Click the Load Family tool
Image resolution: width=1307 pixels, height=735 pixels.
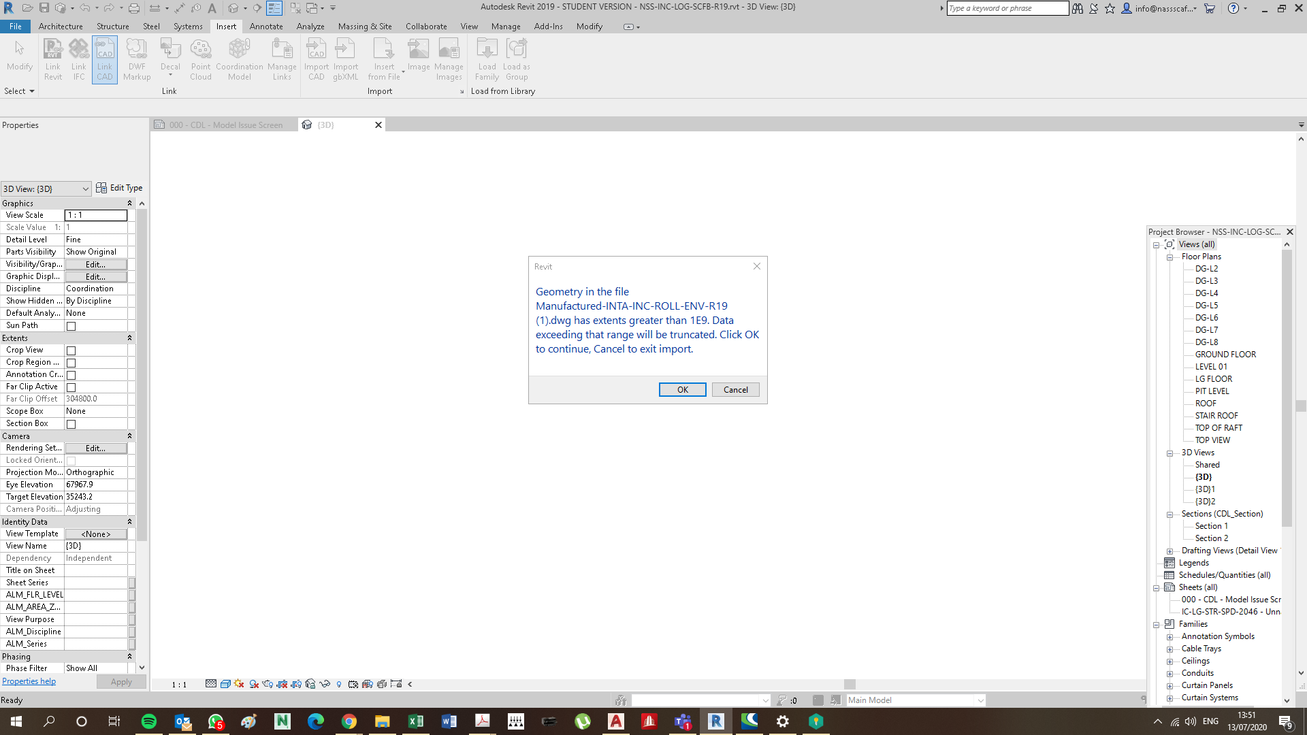coord(487,58)
